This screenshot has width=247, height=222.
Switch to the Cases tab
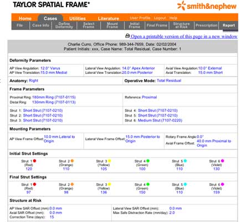click(x=50, y=18)
